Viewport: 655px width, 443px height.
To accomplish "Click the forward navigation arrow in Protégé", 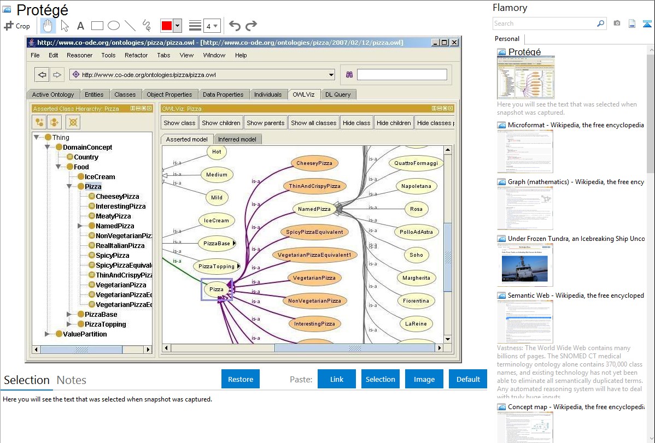I will click(x=57, y=75).
